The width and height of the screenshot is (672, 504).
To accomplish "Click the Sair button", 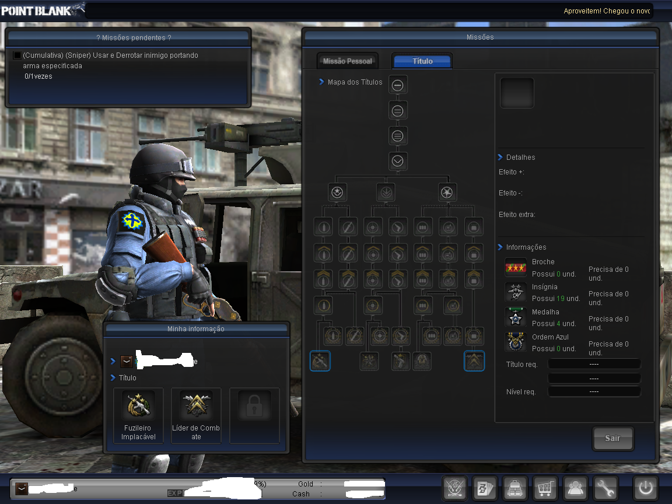I will (x=612, y=438).
